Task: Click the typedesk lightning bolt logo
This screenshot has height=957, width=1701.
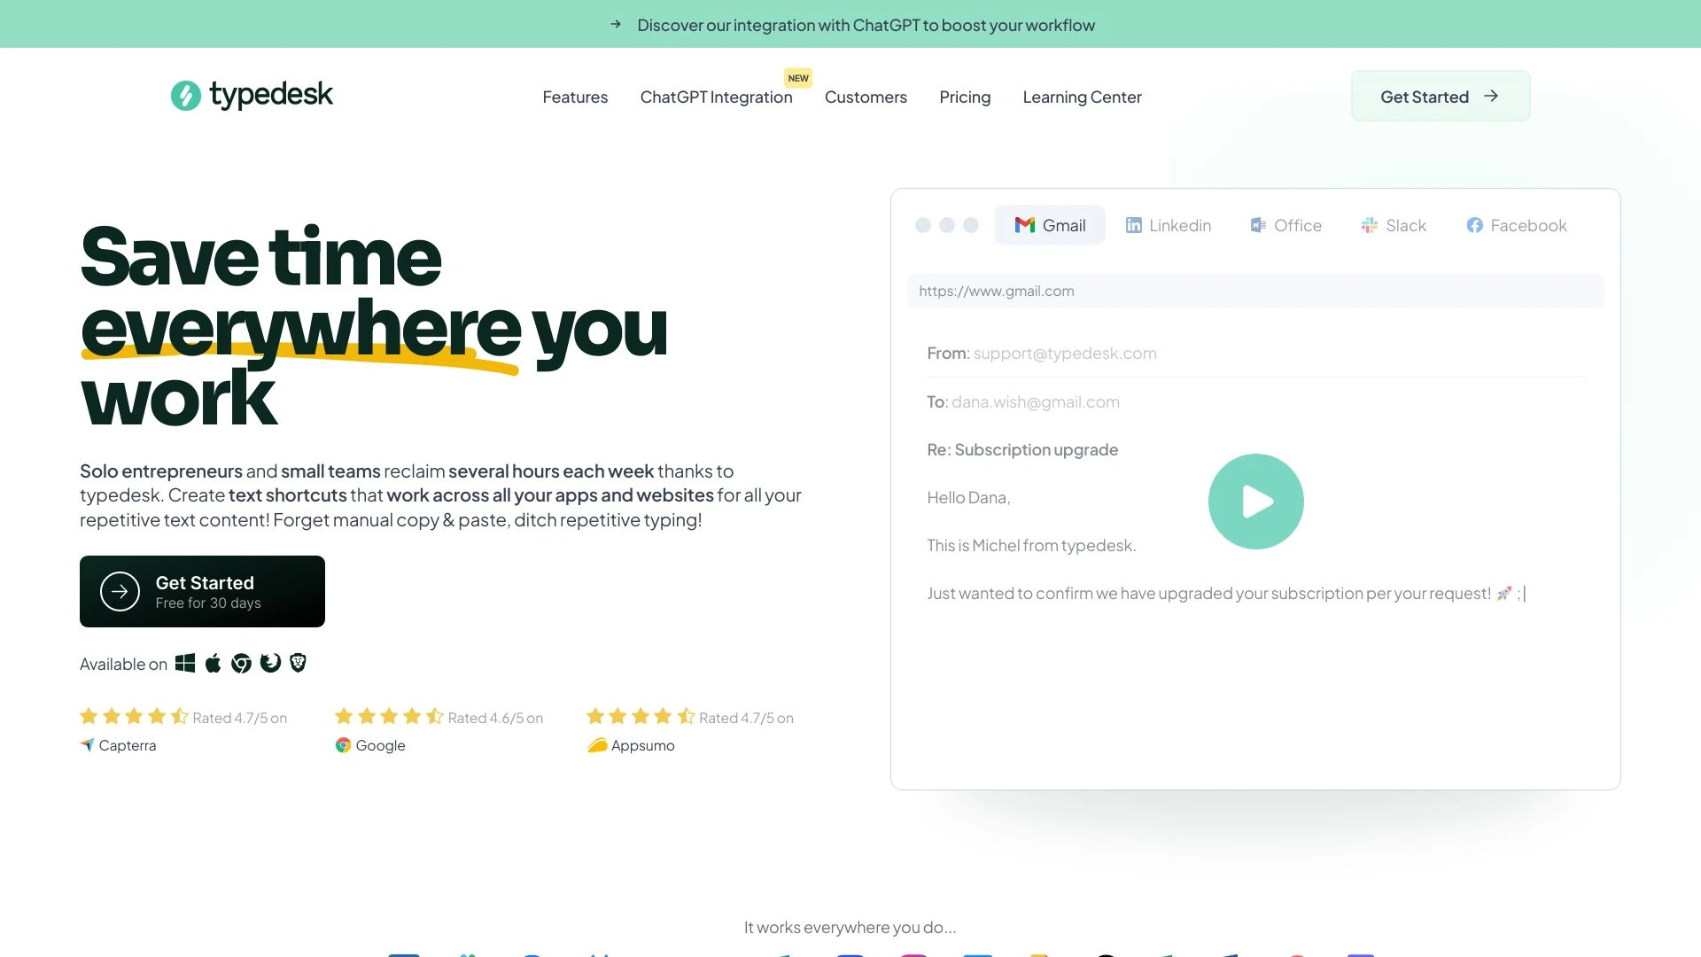Action: (x=186, y=95)
